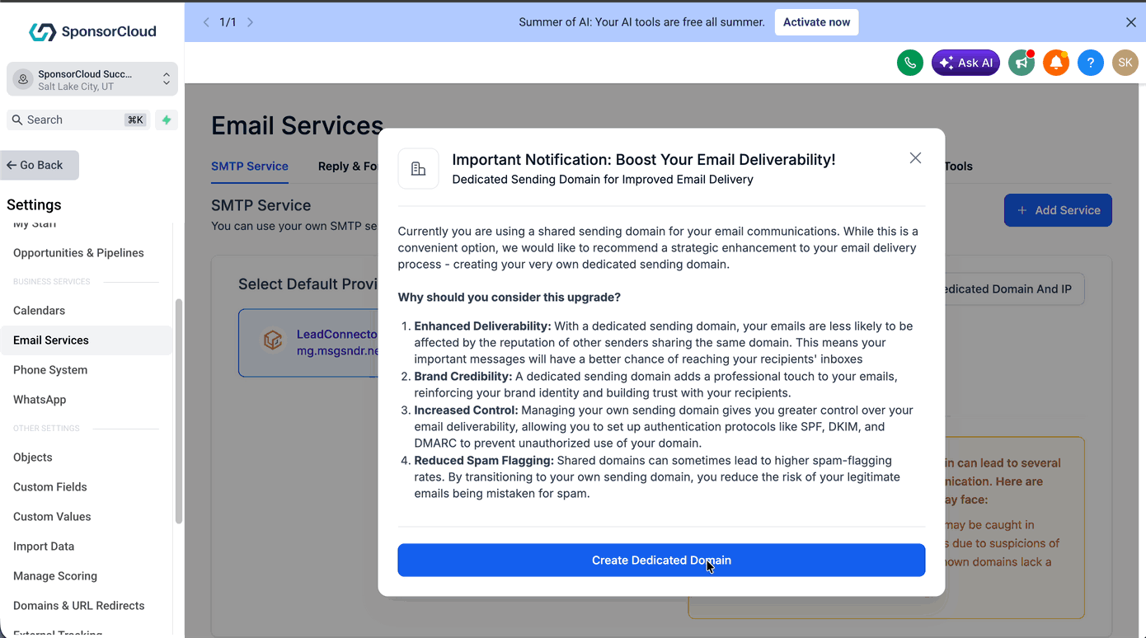Open the SK user avatar menu
The height and width of the screenshot is (638, 1146).
(1125, 63)
